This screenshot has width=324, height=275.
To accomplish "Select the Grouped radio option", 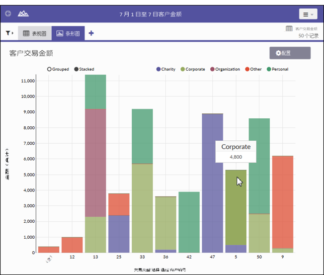I will click(x=50, y=69).
